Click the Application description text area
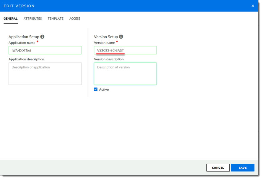Screen dimensions: 262x179 (45, 74)
